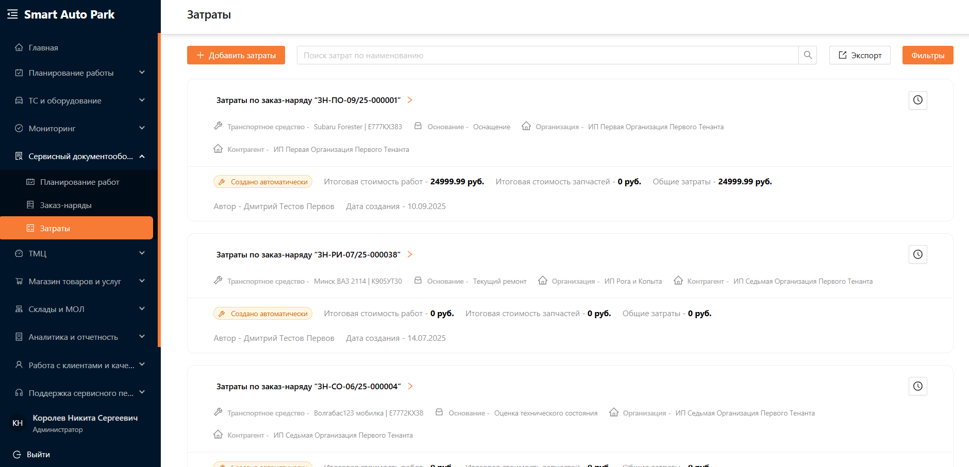Navigate to Главная page
Viewport: 969px width, 467px height.
(x=43, y=47)
